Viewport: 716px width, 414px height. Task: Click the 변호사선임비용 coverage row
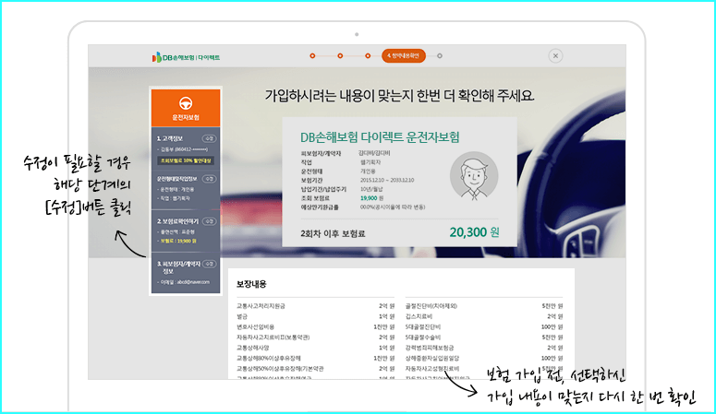(315, 327)
